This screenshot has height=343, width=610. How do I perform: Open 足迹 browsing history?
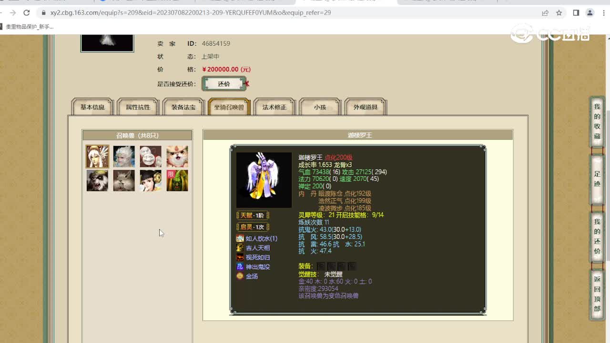(x=597, y=179)
